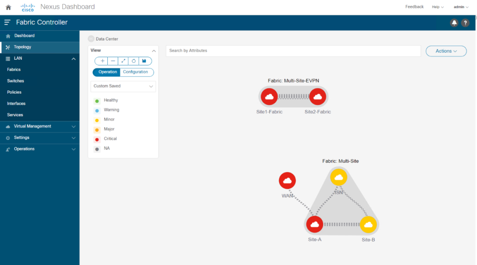477x265 pixels.
Task: Click the red Critical legend dot
Action: point(97,140)
